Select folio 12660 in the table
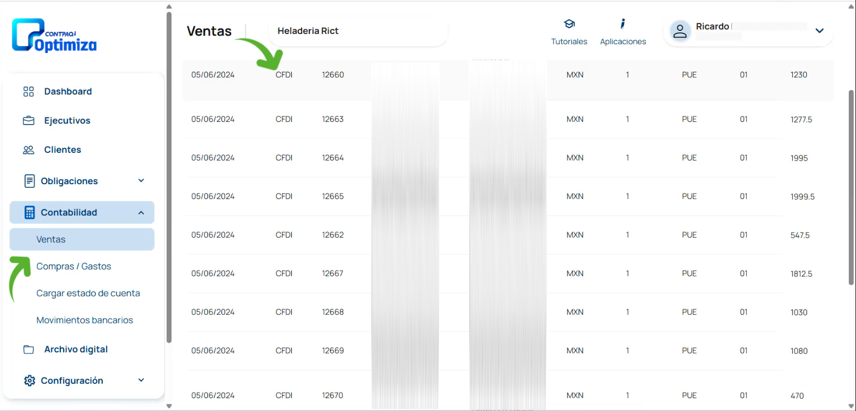Image resolution: width=856 pixels, height=411 pixels. point(333,75)
